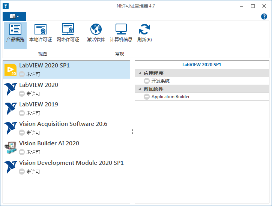Select LabVIEW 2020 SP1 in product list
The image size is (272, 206).
click(66, 70)
